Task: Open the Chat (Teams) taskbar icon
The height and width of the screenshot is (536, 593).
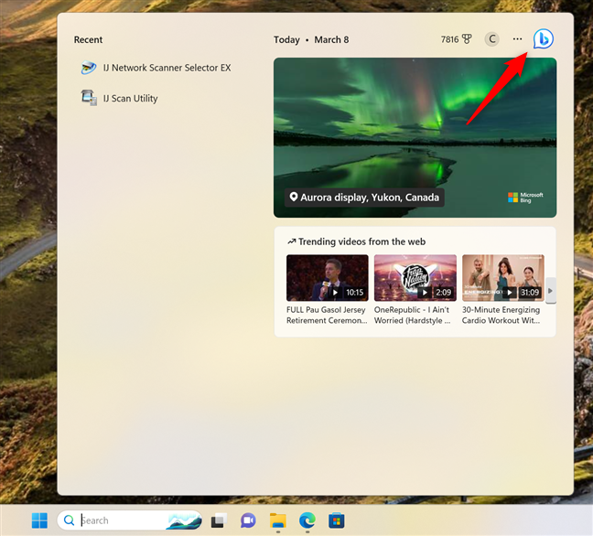Action: tap(248, 520)
